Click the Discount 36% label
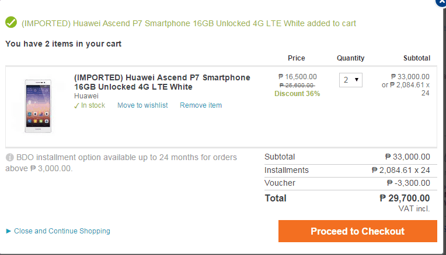This screenshot has height=255, width=446. pos(297,94)
